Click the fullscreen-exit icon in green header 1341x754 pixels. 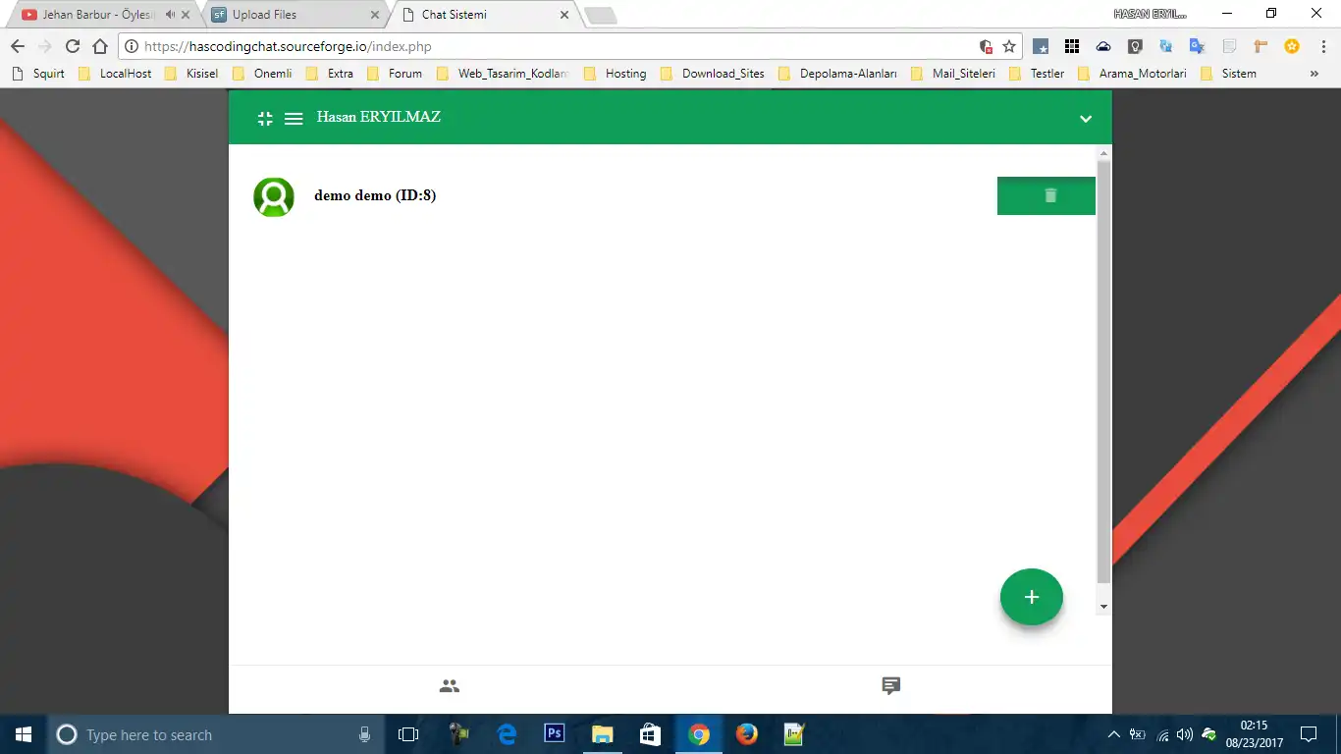(x=265, y=118)
